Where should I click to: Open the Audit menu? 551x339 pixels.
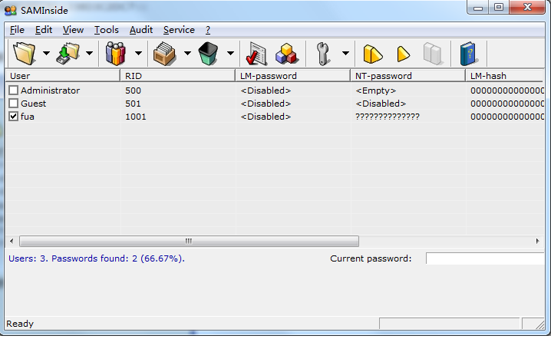pyautogui.click(x=141, y=30)
